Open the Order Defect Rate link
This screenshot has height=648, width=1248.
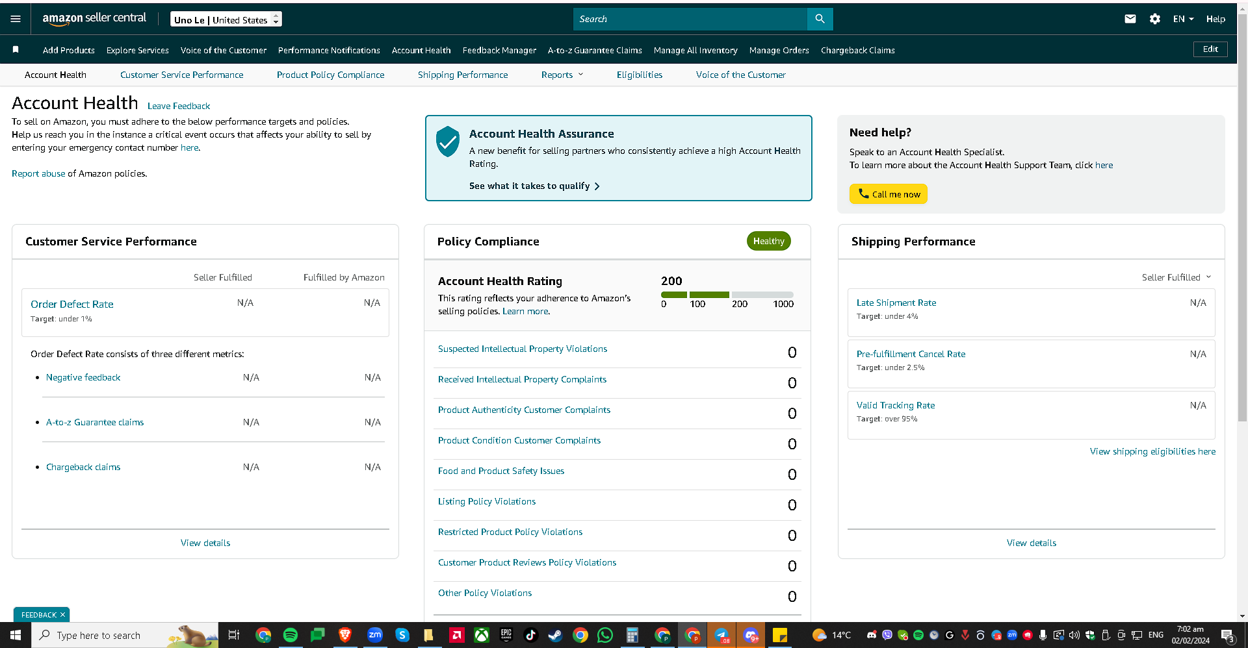pos(72,304)
